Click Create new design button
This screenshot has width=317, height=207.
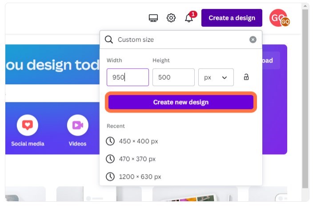point(181,102)
